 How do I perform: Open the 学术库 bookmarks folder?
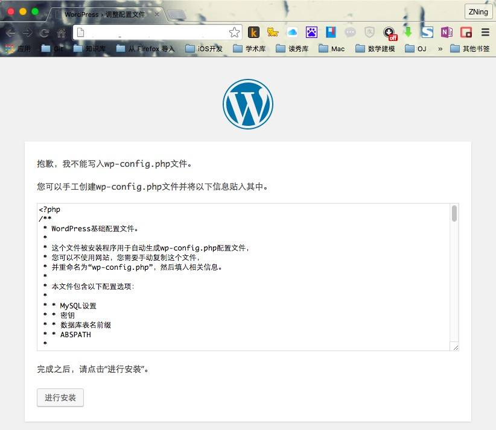pos(249,49)
